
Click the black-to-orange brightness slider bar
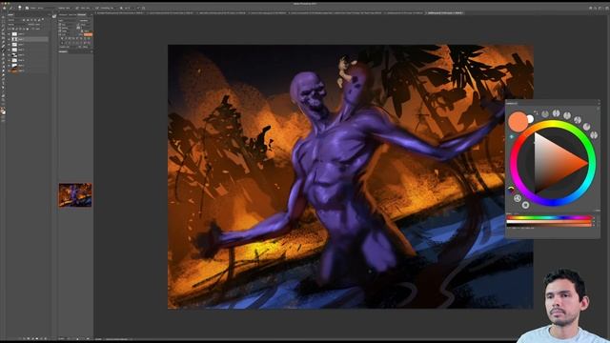coord(549,225)
